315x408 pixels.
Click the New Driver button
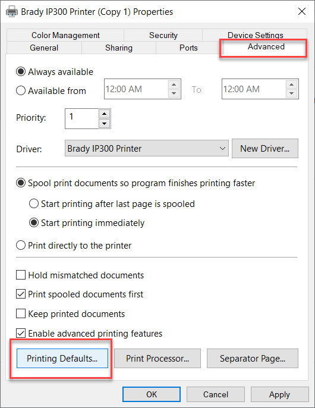click(x=265, y=148)
